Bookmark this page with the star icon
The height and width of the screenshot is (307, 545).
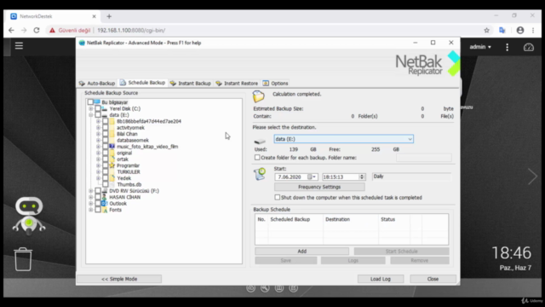[486, 31]
